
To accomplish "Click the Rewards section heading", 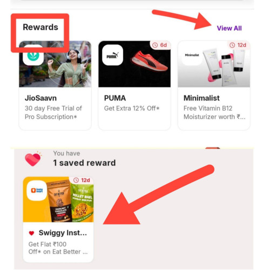I will tap(40, 28).
